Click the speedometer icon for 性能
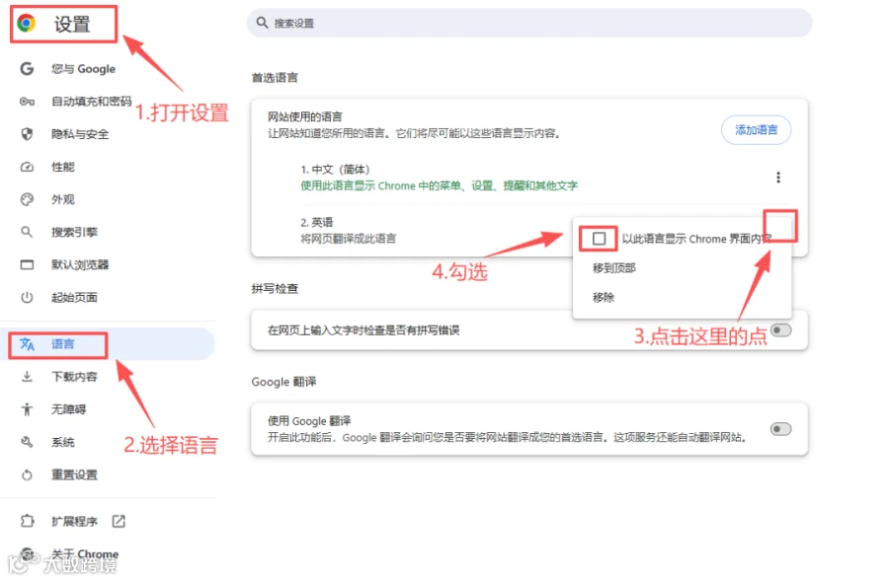This screenshot has width=889, height=581. [x=27, y=167]
